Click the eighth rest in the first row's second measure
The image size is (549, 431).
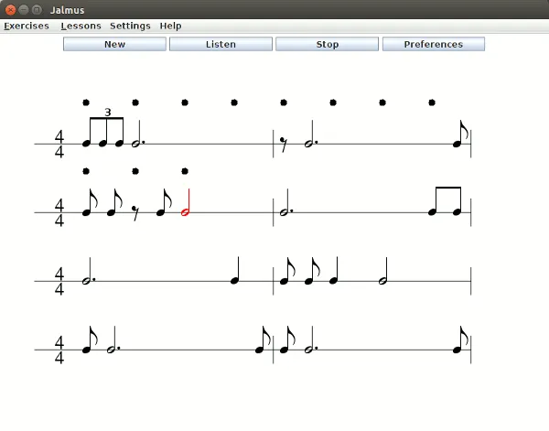(x=284, y=145)
